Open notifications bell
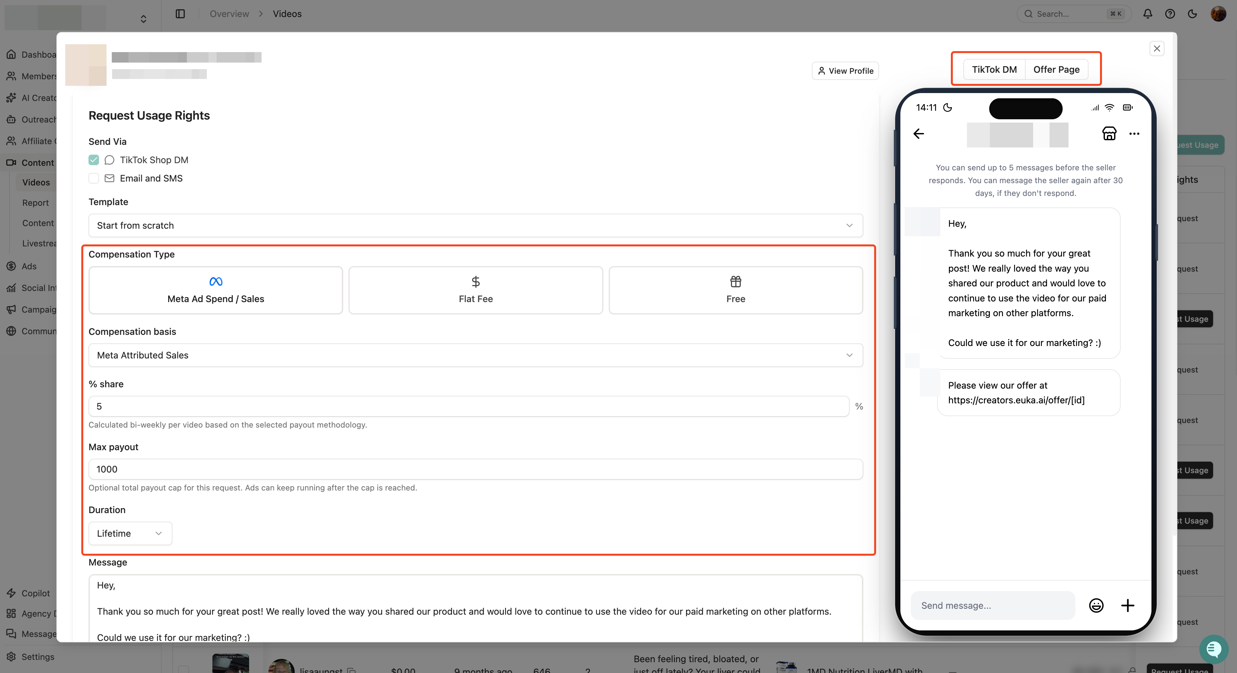1237x673 pixels. [x=1148, y=14]
